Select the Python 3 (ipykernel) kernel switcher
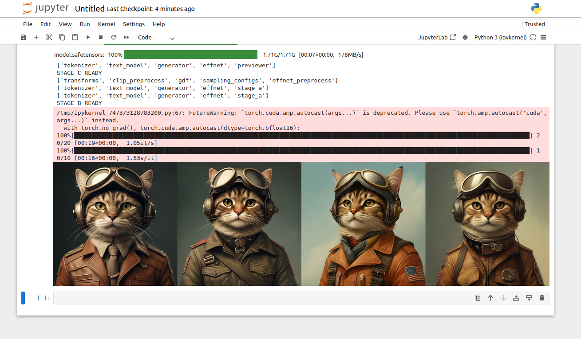The image size is (581, 339). pyautogui.click(x=500, y=38)
